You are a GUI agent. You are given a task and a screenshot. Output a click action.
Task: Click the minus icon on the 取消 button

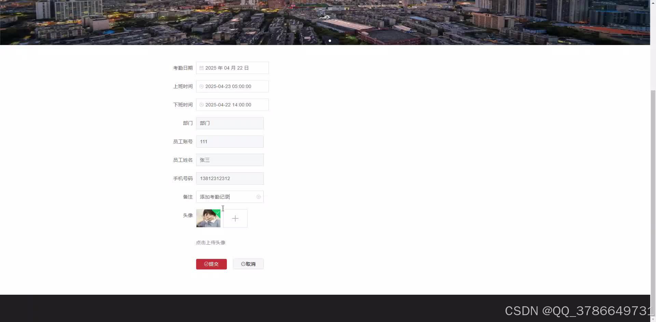pyautogui.click(x=243, y=264)
